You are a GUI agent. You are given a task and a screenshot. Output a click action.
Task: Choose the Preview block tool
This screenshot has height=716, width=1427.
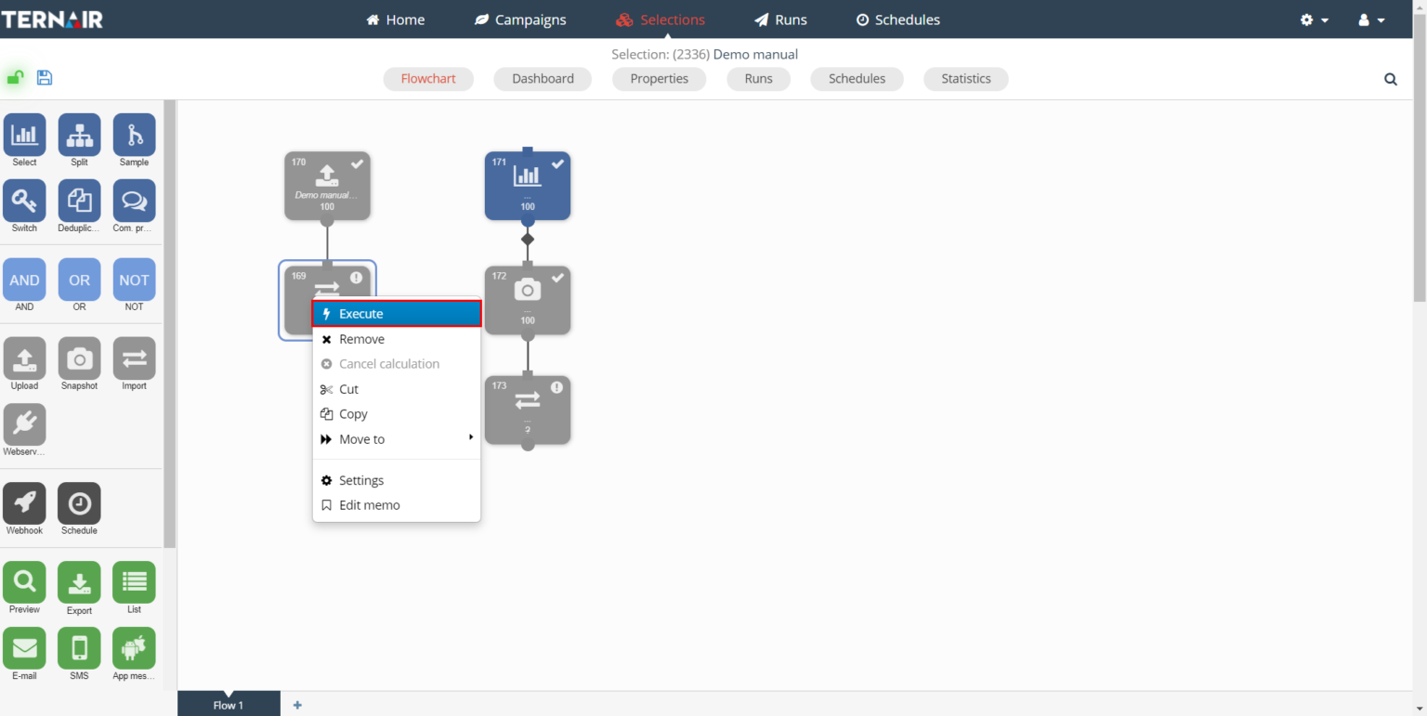(x=24, y=582)
